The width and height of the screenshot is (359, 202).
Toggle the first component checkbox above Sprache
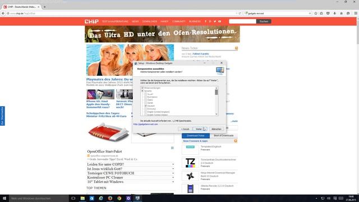[x=142, y=88]
